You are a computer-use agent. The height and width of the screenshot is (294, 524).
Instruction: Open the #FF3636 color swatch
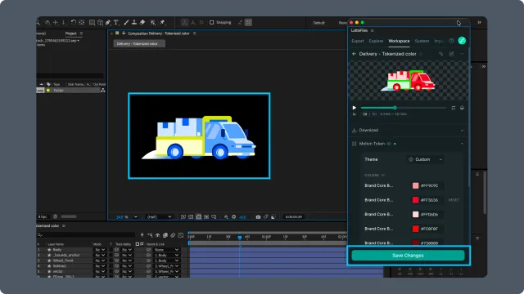tap(415, 200)
